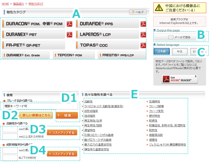Focus the %以下の材料 field

10,157
